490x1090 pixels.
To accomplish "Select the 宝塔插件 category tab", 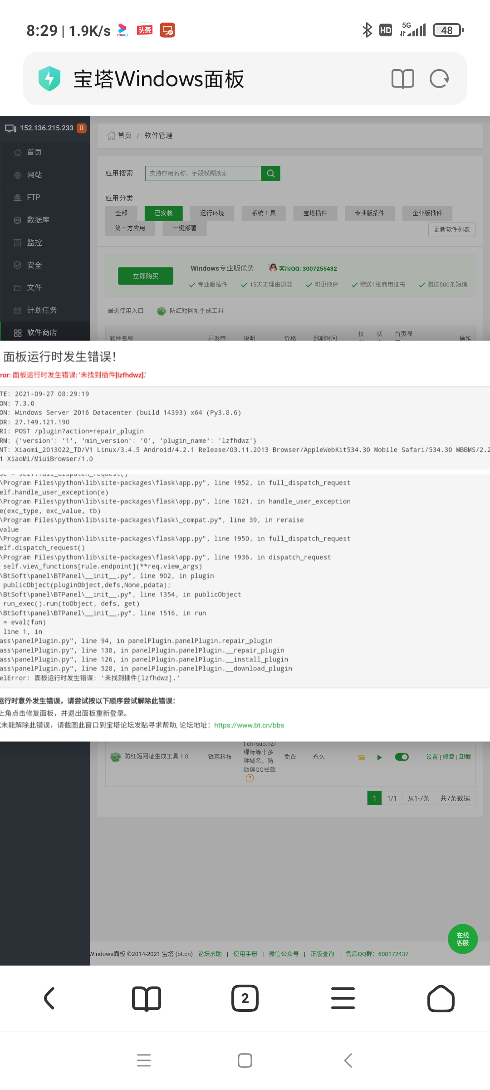I will coord(315,213).
